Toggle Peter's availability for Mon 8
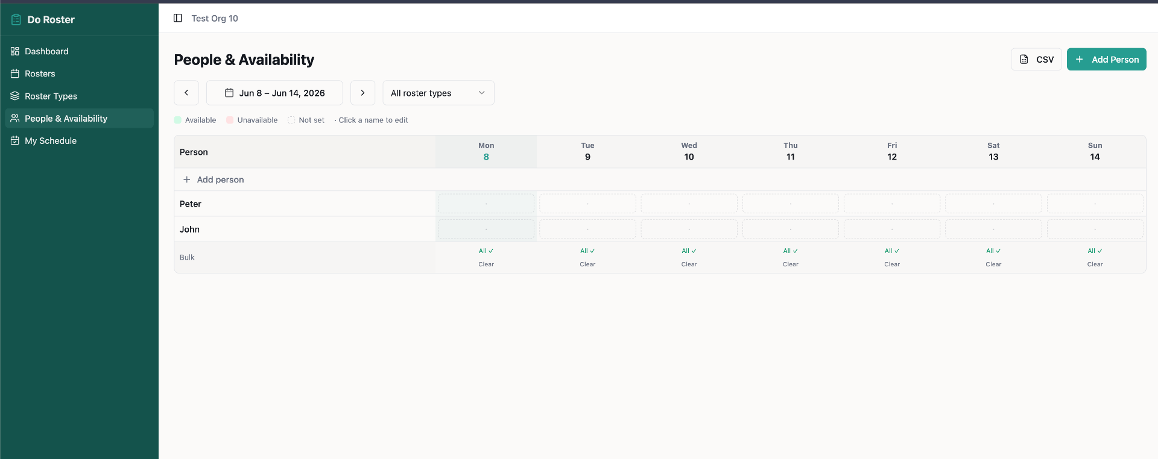The height and width of the screenshot is (459, 1158). (x=486, y=204)
